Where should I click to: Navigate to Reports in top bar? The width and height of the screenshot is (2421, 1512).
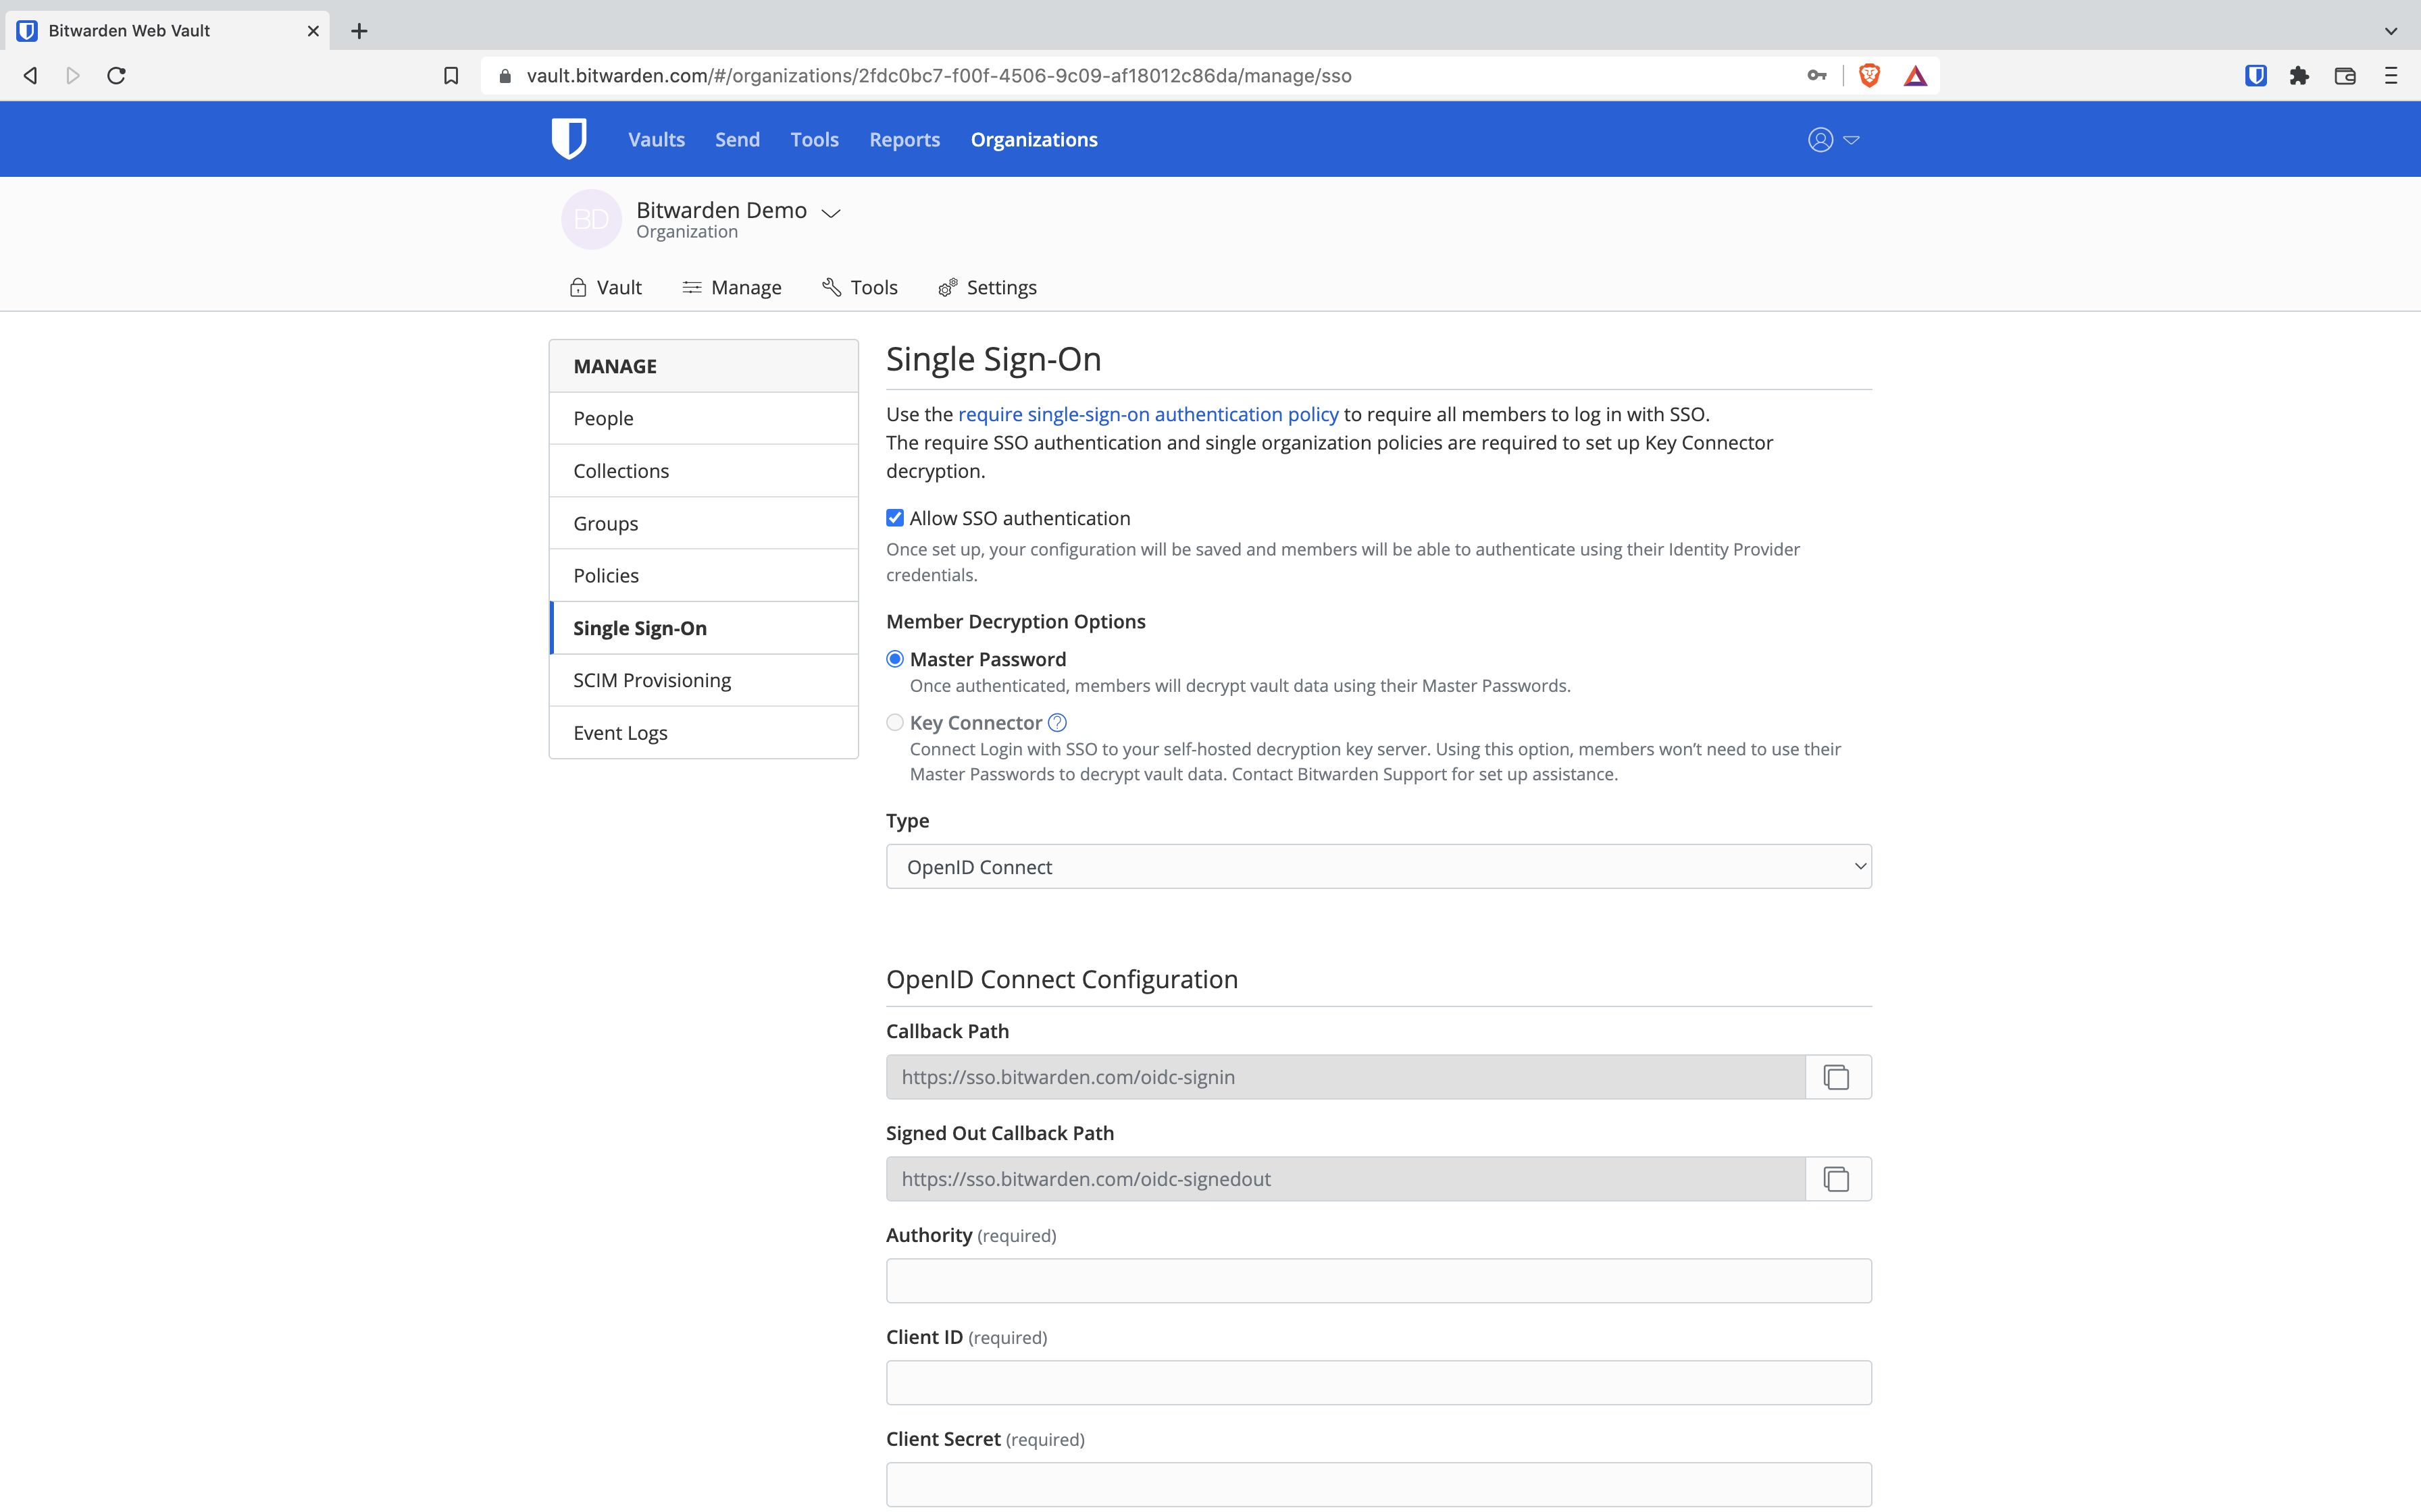pos(904,139)
